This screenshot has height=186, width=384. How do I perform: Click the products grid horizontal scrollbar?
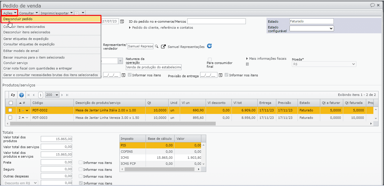coord(113,124)
